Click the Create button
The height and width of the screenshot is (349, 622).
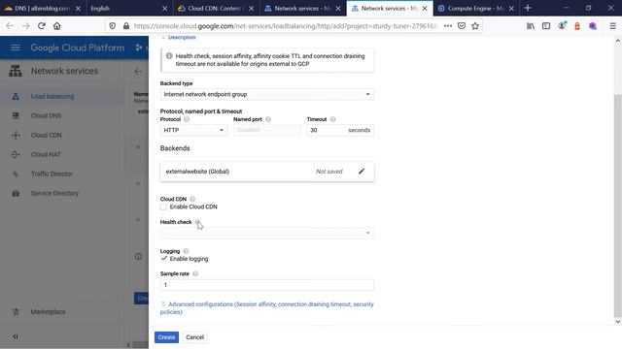click(x=166, y=337)
